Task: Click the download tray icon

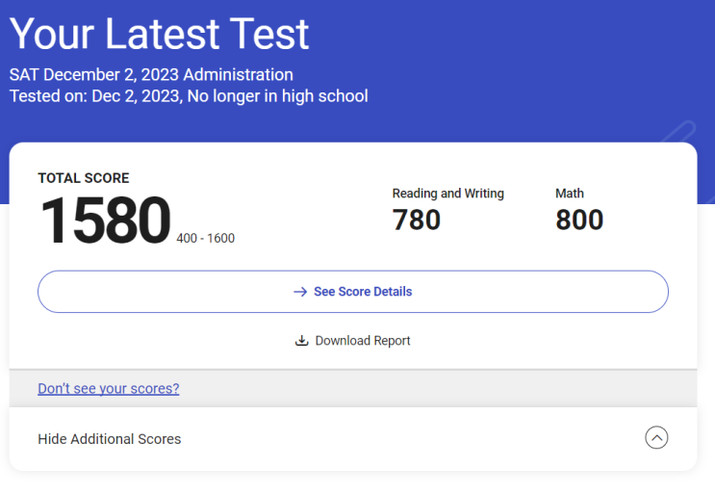Action: point(301,341)
